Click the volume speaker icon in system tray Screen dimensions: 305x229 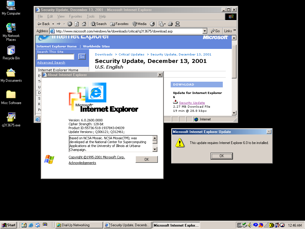point(250,225)
